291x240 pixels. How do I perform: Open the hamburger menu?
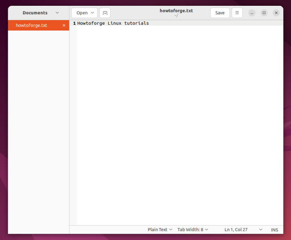[x=237, y=13]
